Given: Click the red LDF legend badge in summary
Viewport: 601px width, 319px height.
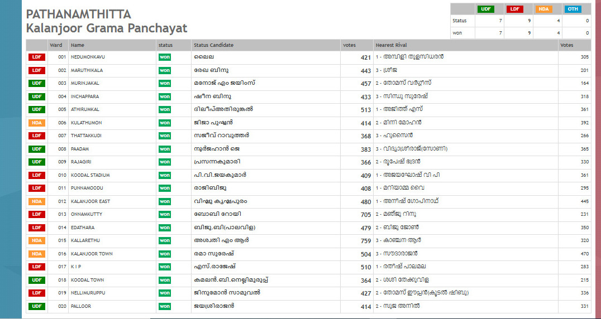Looking at the screenshot, I should pyautogui.click(x=513, y=9).
